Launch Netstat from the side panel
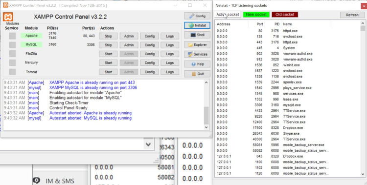 (x=197, y=25)
